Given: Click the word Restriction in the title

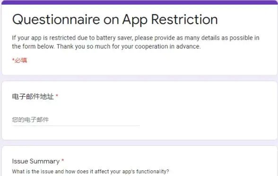Looking at the screenshot, I should [184, 19].
